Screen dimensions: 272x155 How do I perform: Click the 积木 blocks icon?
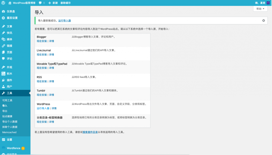tap(3, 74)
